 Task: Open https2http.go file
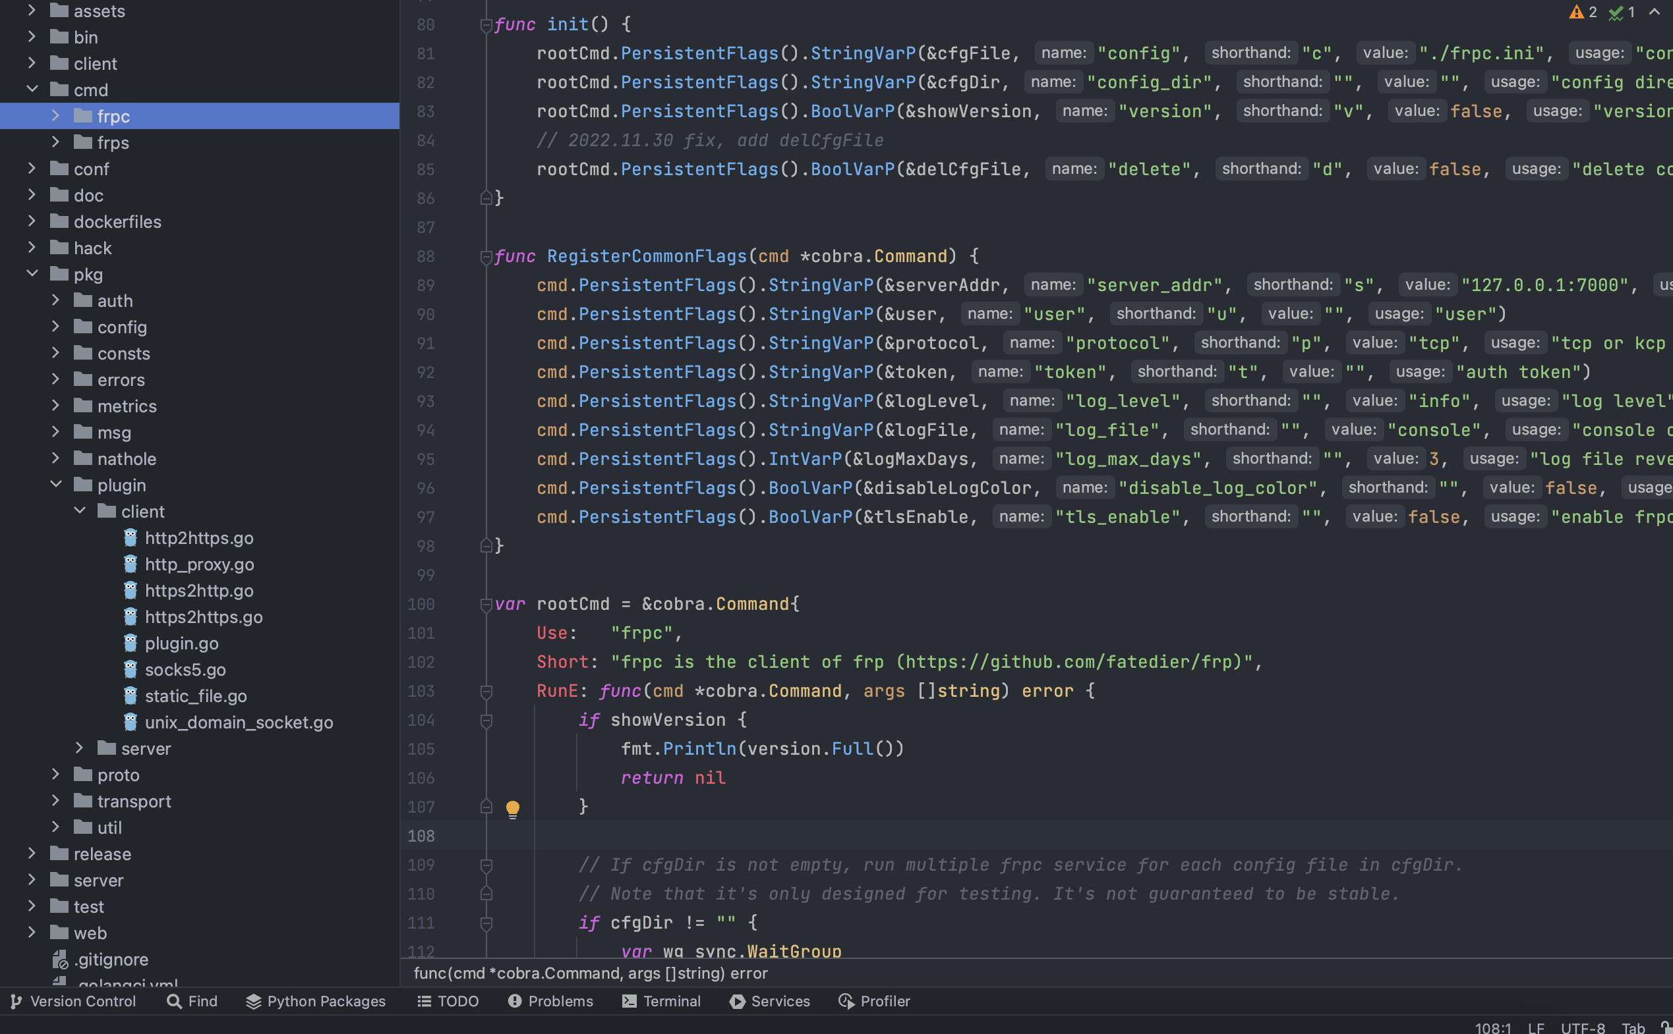point(199,591)
